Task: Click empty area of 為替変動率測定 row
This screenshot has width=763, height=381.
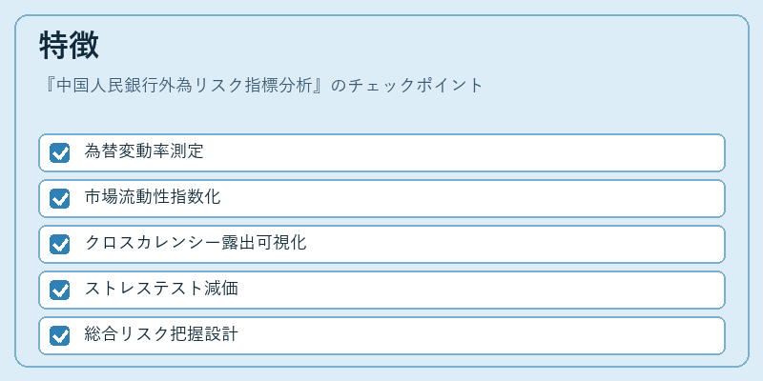Action: [x=463, y=152]
